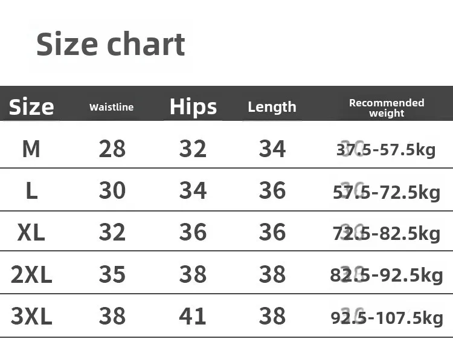This screenshot has height=362, width=453.
Task: Click hips value 41 for 3XL
Action: click(193, 316)
